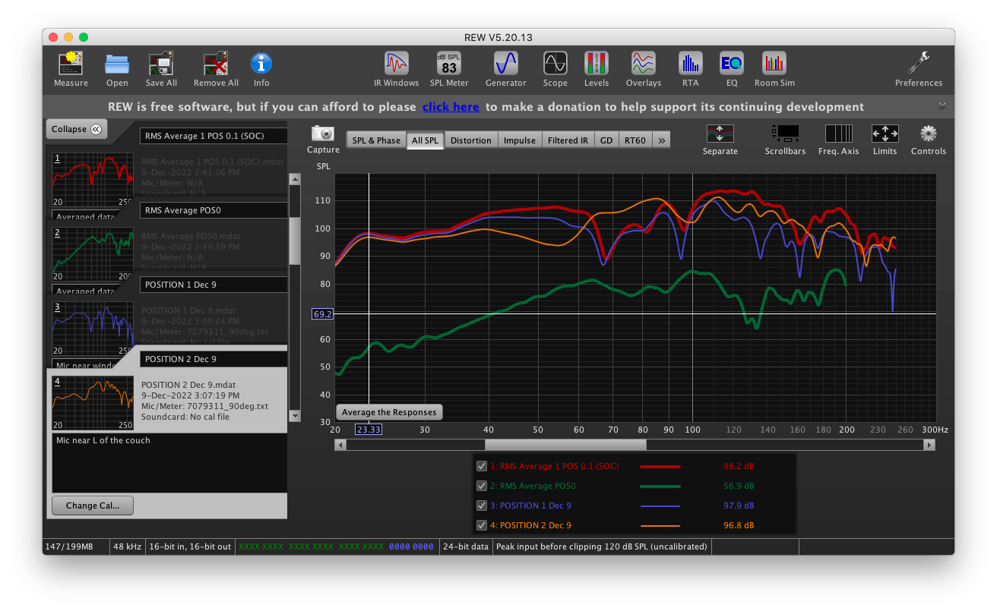Launch the signal Generator
This screenshot has height=611, width=997.
505,63
